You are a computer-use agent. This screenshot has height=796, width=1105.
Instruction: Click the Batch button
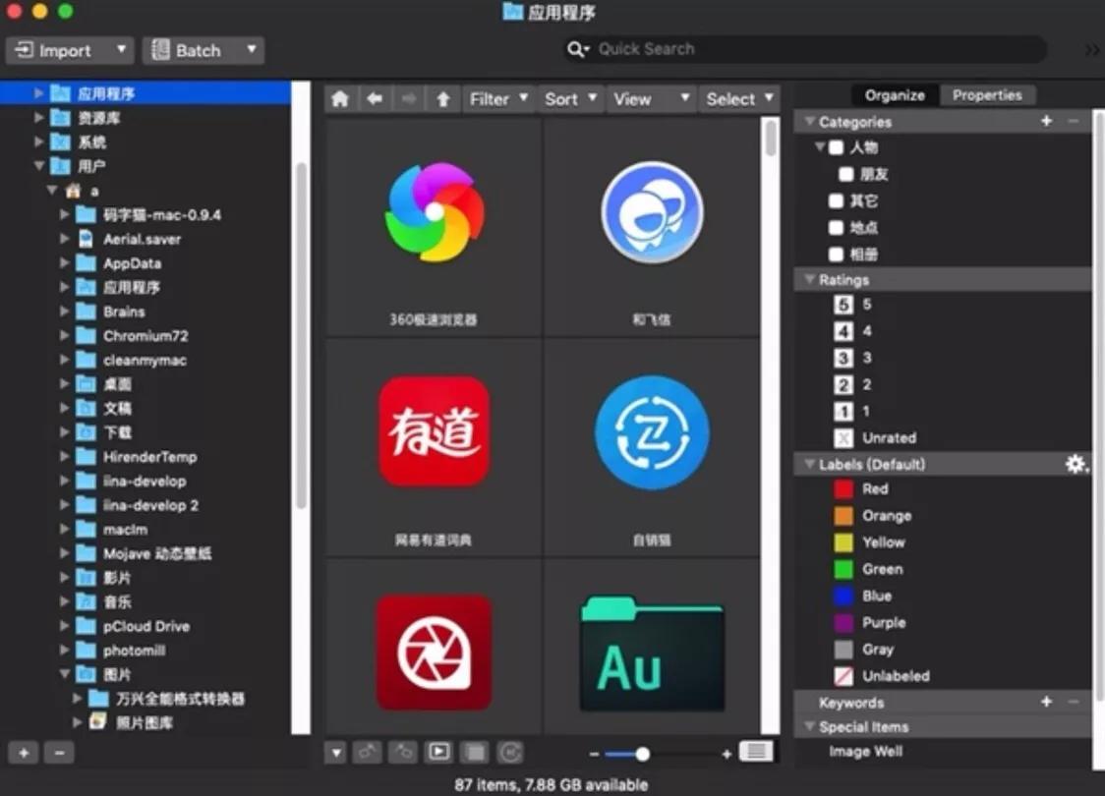click(x=197, y=49)
